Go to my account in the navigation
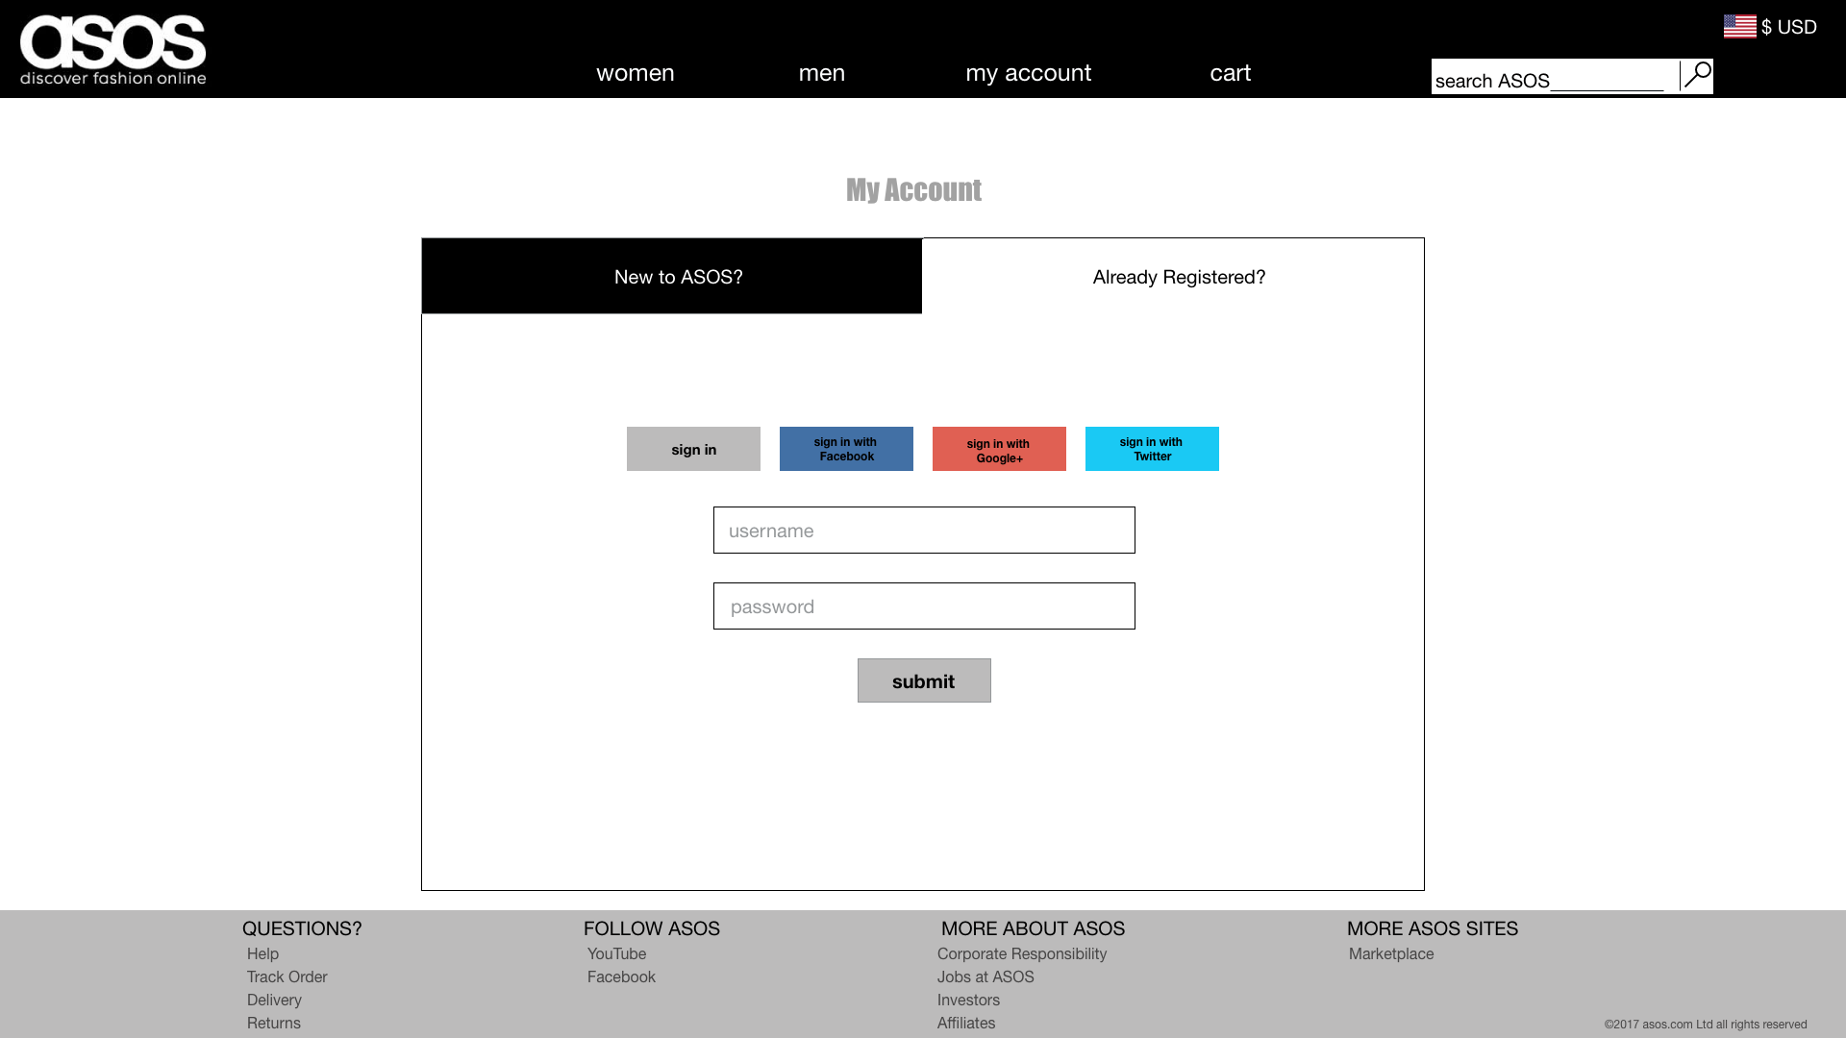Screen dimensions: 1846x1038 pyautogui.click(x=1028, y=73)
